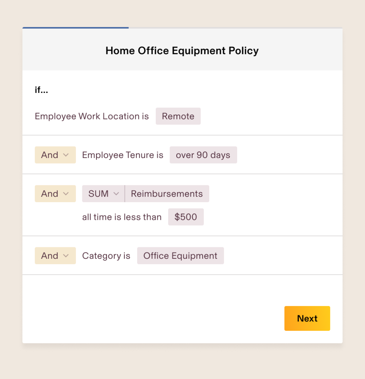Change the Office Equipment category value

click(180, 256)
